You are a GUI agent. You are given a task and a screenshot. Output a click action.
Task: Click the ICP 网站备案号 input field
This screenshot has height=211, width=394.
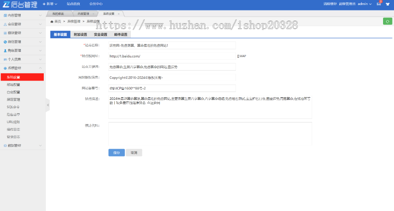pyautogui.click(x=172, y=88)
